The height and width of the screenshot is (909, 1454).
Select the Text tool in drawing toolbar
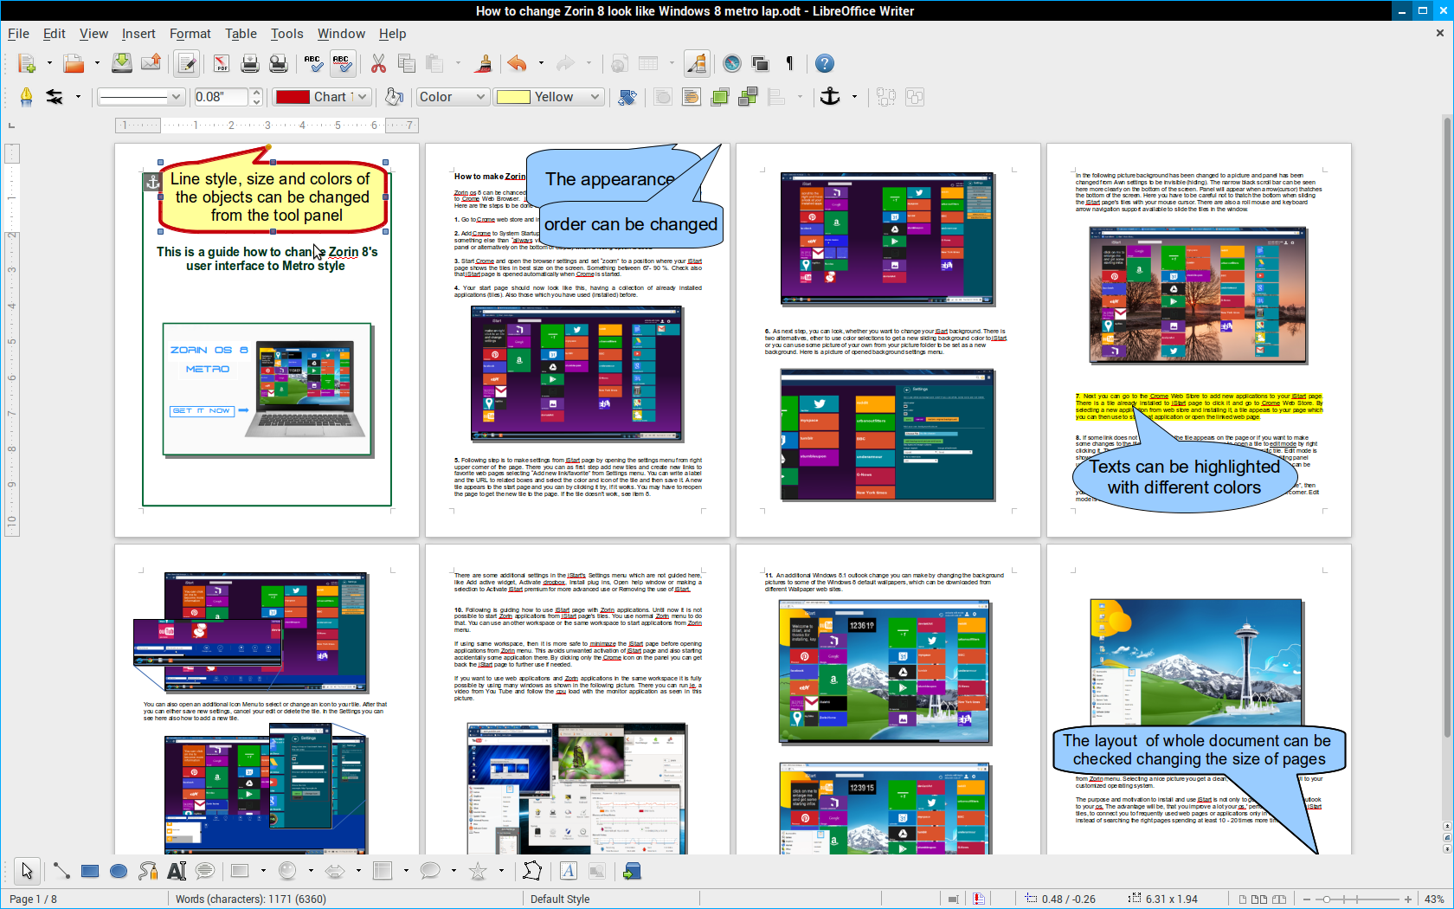tap(177, 871)
